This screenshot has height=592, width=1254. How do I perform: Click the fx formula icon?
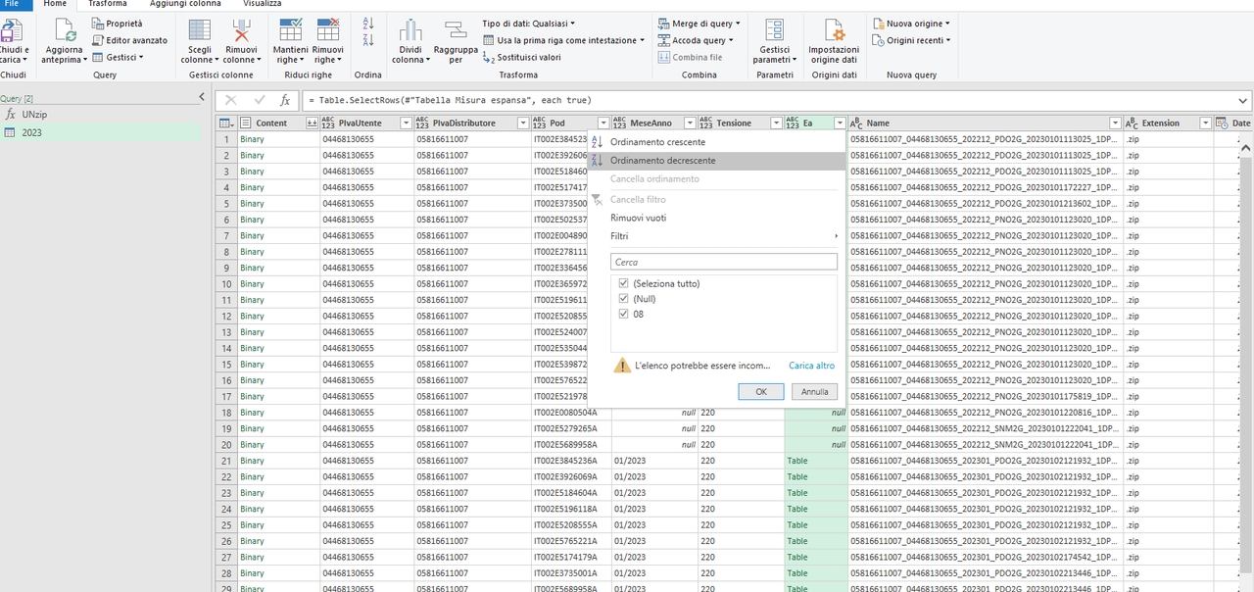285,100
